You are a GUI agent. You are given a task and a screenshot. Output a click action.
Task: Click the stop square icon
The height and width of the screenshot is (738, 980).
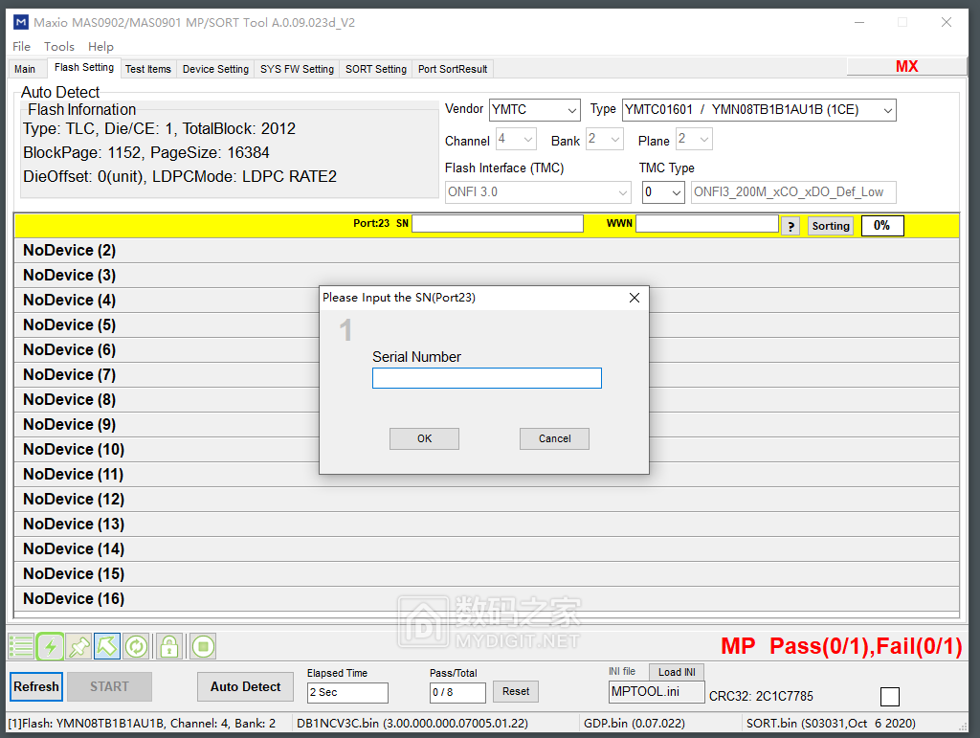coord(203,646)
